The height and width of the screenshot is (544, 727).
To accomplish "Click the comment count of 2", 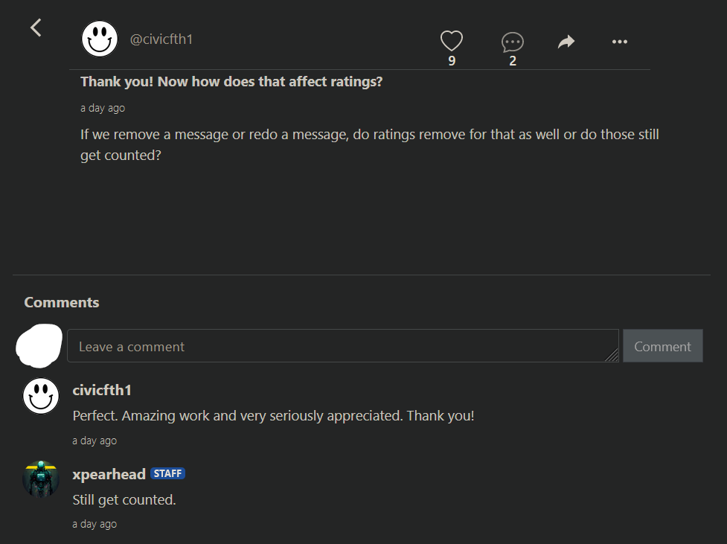I will (x=513, y=61).
